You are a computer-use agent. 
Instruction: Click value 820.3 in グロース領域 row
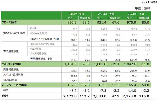(72, 22)
